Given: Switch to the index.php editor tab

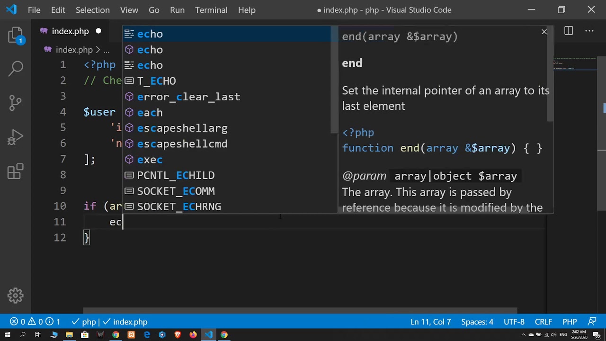Looking at the screenshot, I should point(70,31).
